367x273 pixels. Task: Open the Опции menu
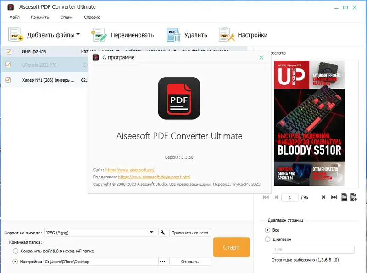pyautogui.click(x=66, y=17)
